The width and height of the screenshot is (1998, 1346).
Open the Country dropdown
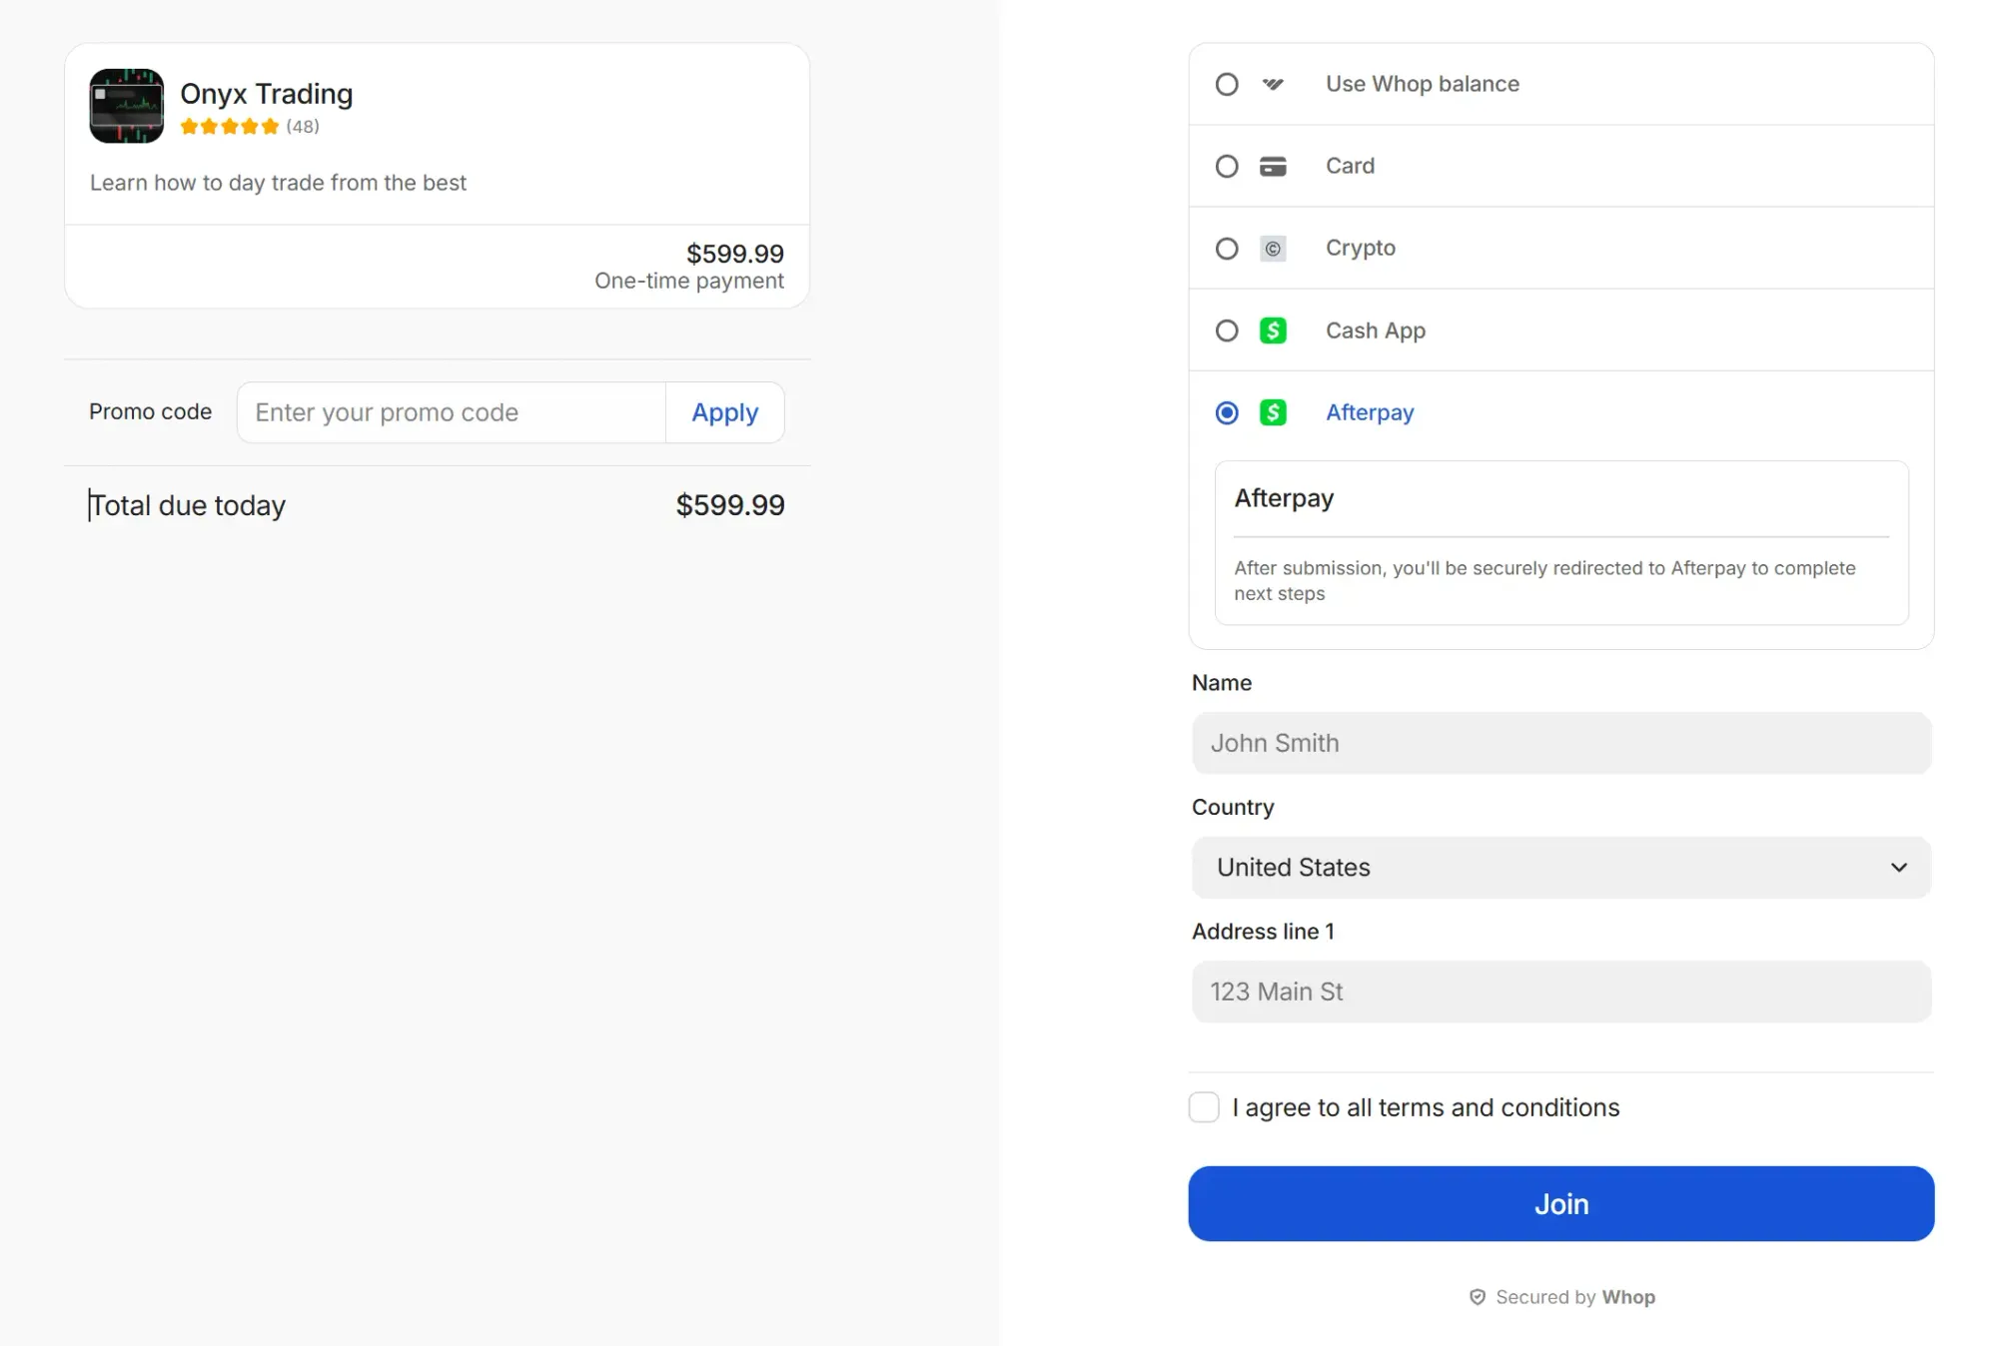[1559, 867]
